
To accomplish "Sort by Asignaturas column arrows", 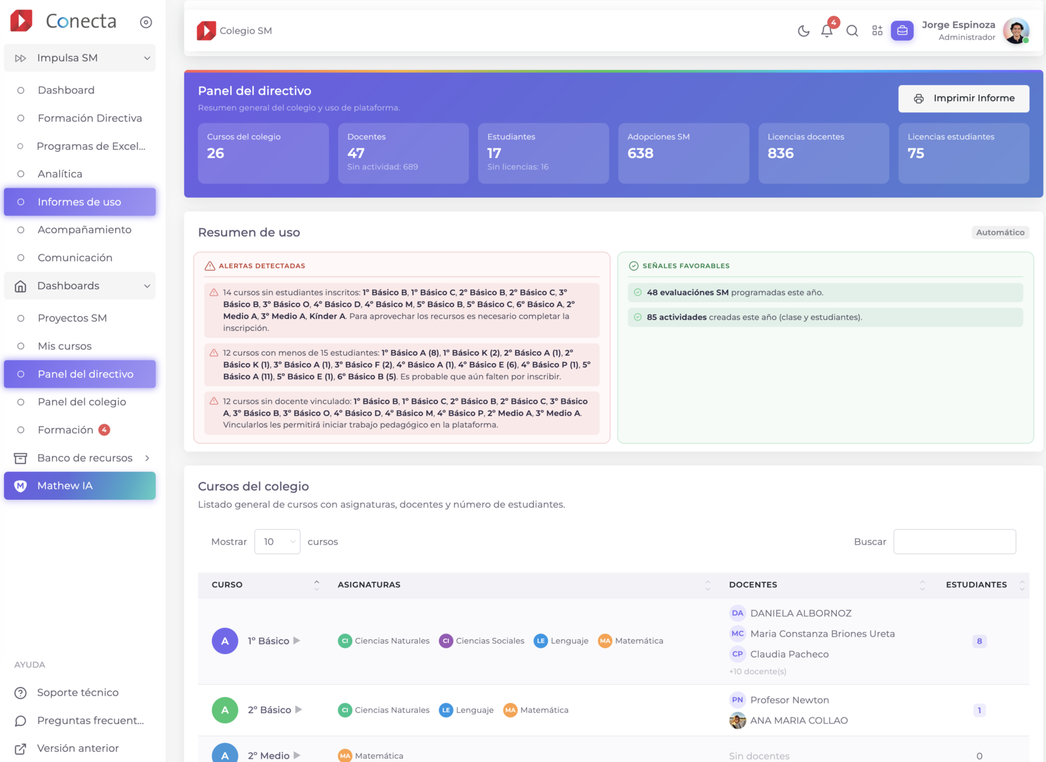I will pyautogui.click(x=707, y=585).
